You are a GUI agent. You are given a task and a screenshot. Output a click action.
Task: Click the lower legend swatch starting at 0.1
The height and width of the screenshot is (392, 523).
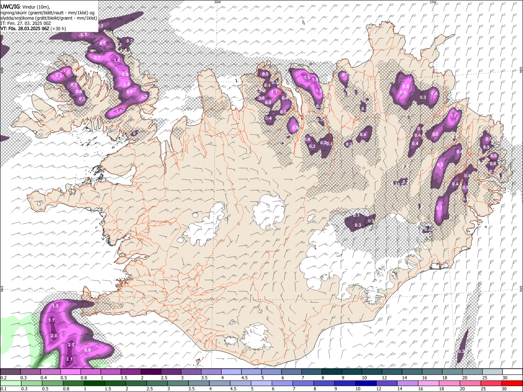[x=11, y=383]
